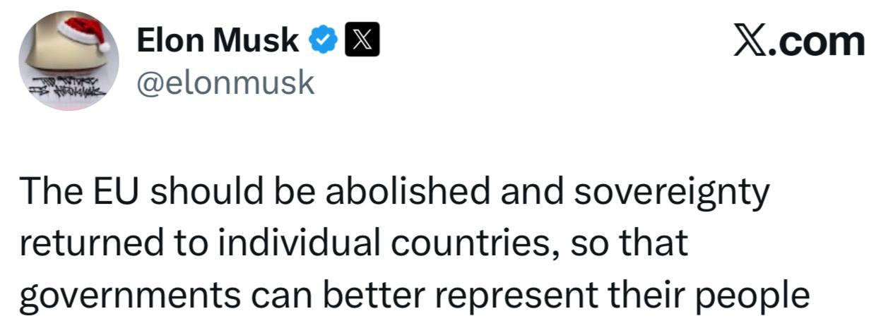Open Elon Musk's profile picture
Viewport: 893px width, 335px height.
69,62
